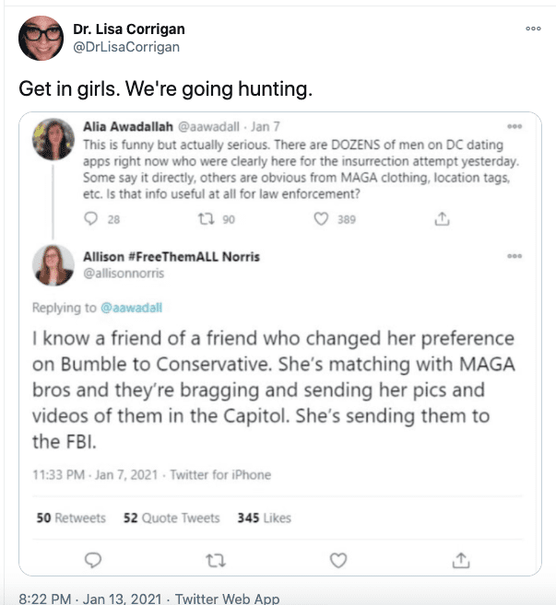Viewport: 556px width, 605px height.
Task: Open more options on Dr. Lisa Corrigan's tweet
Action: [533, 29]
